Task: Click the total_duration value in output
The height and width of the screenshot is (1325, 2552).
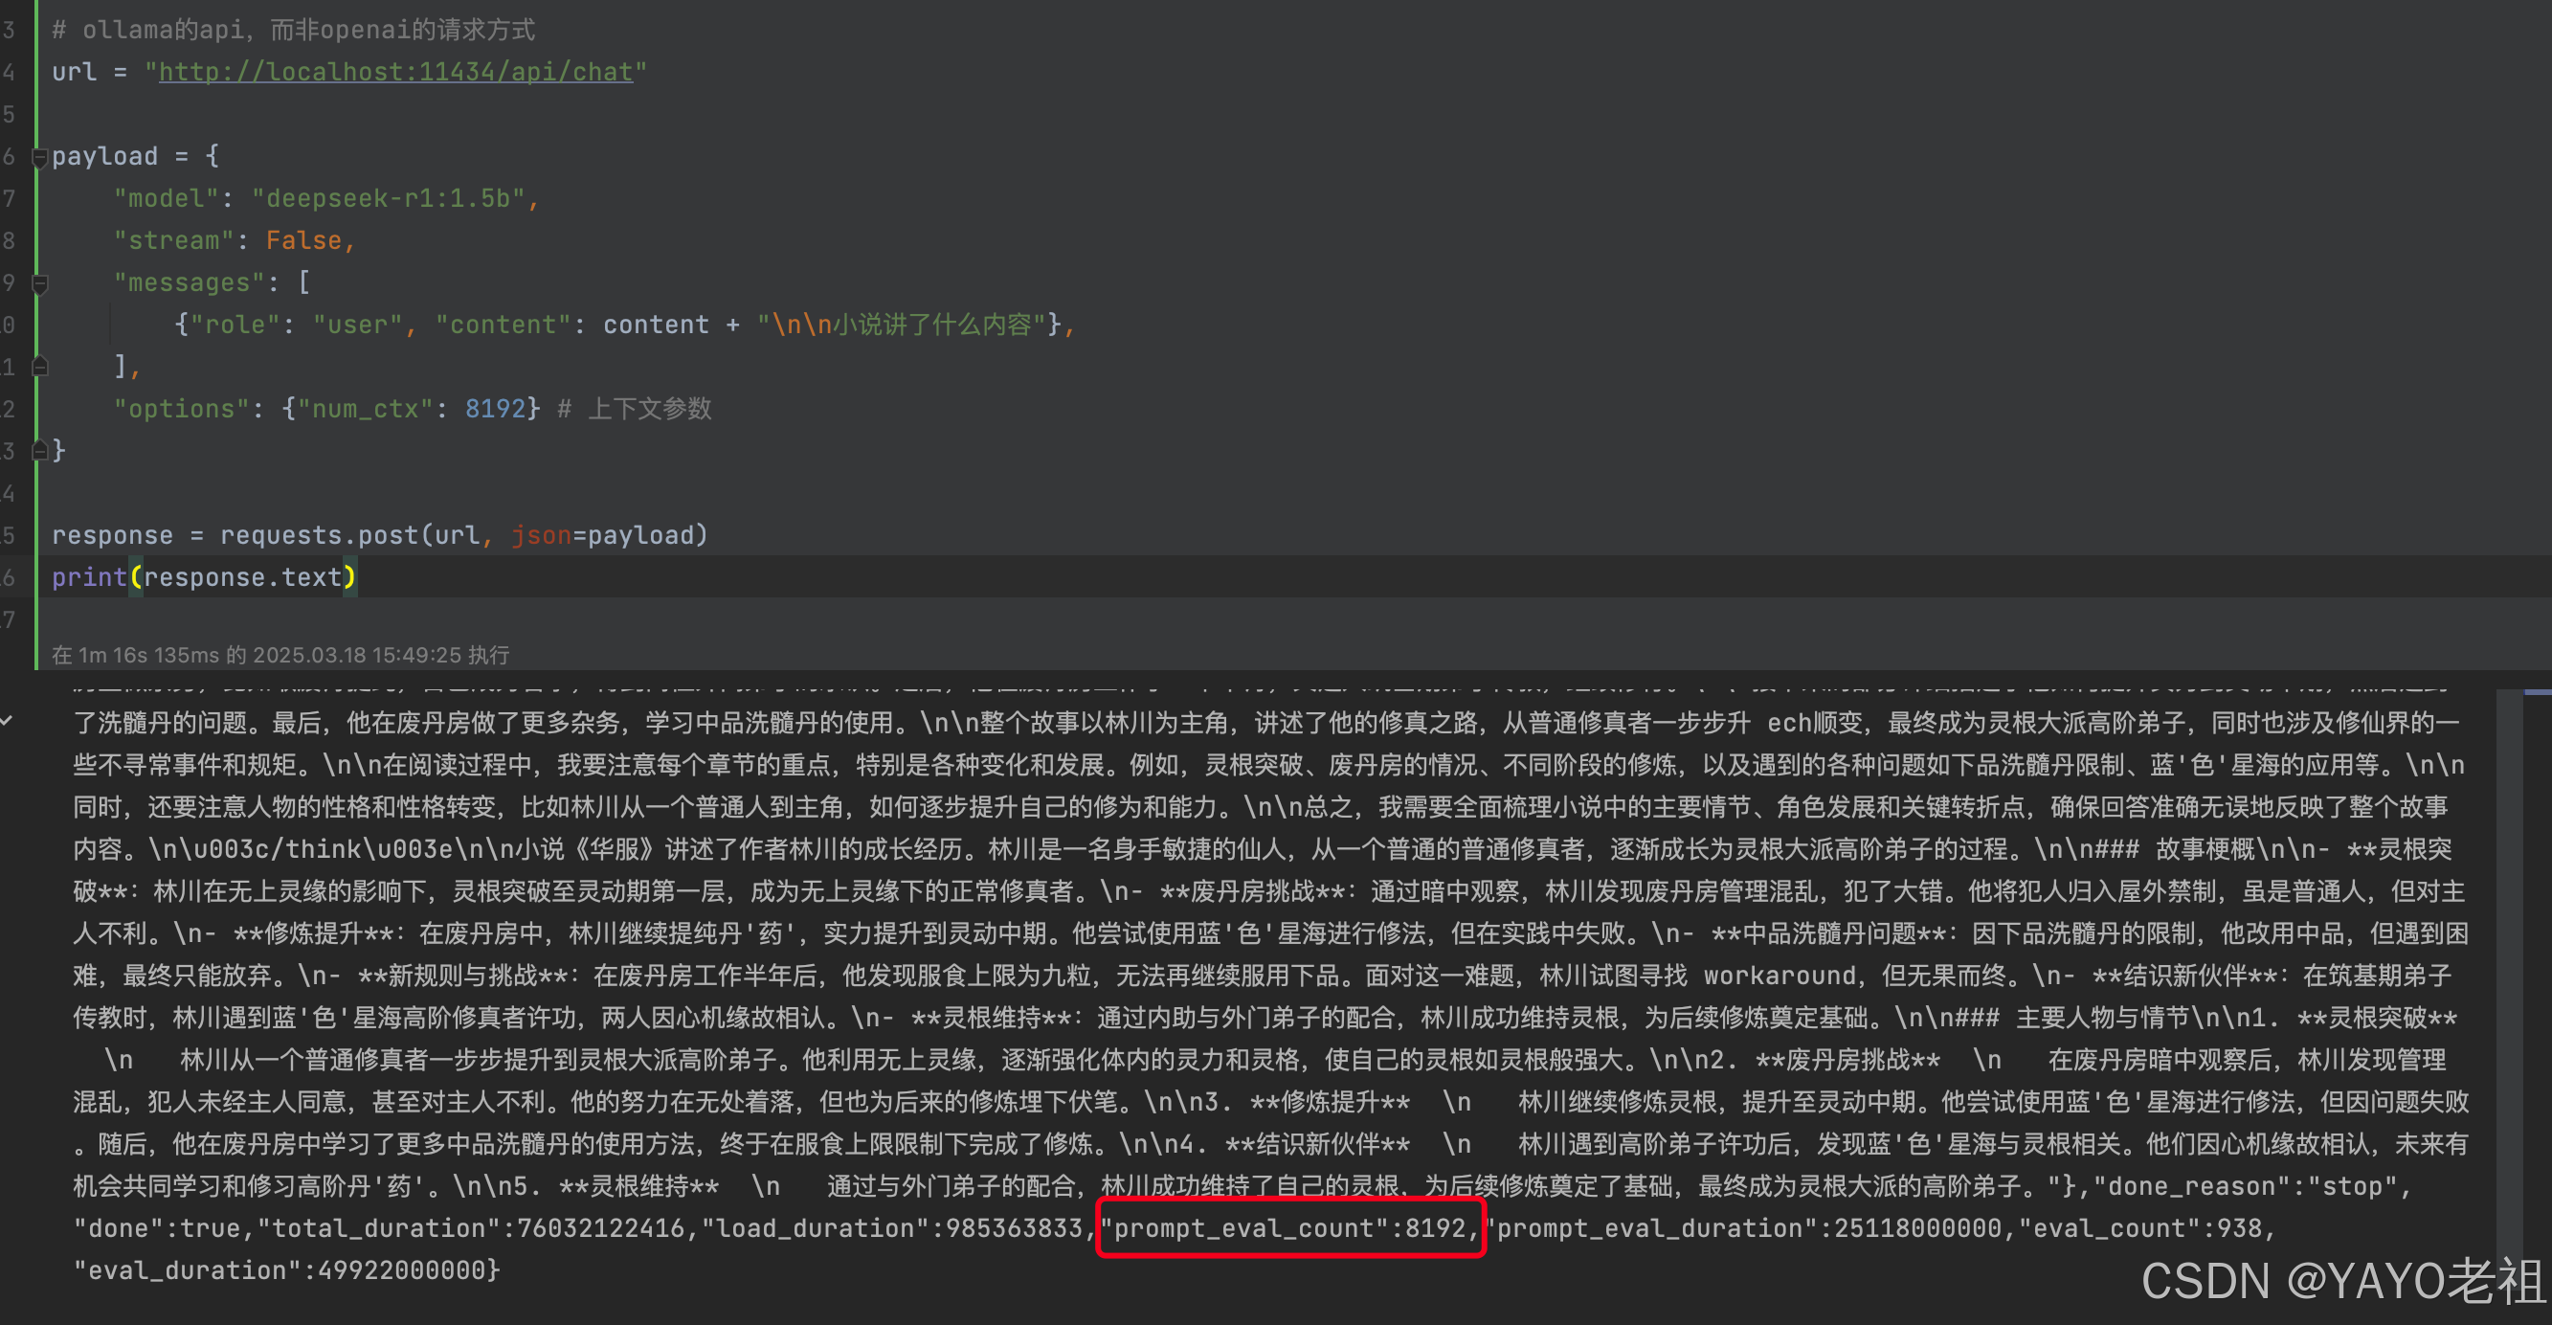Action: (600, 1229)
